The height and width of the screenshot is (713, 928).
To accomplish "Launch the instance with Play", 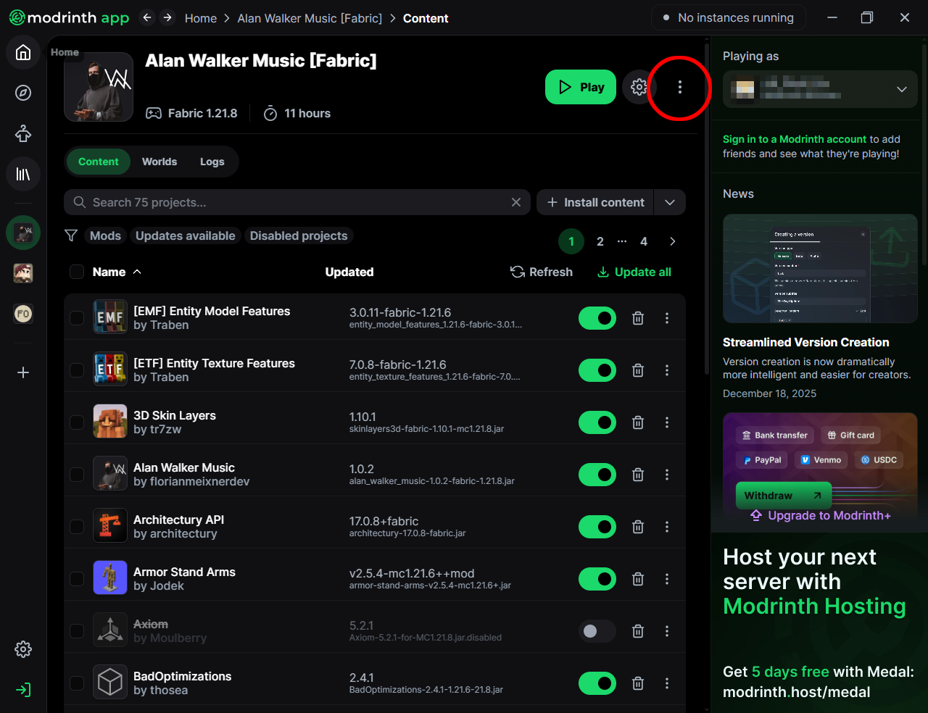I will point(581,87).
